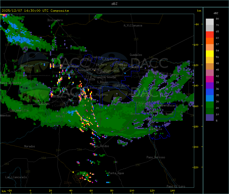
Task: Select the V_Atuel place label
Action: tap(131, 94)
